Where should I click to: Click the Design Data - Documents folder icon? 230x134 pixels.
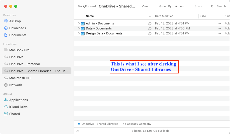pyautogui.click(x=83, y=33)
